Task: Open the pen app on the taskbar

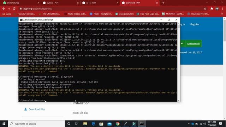Action: (x=126, y=124)
